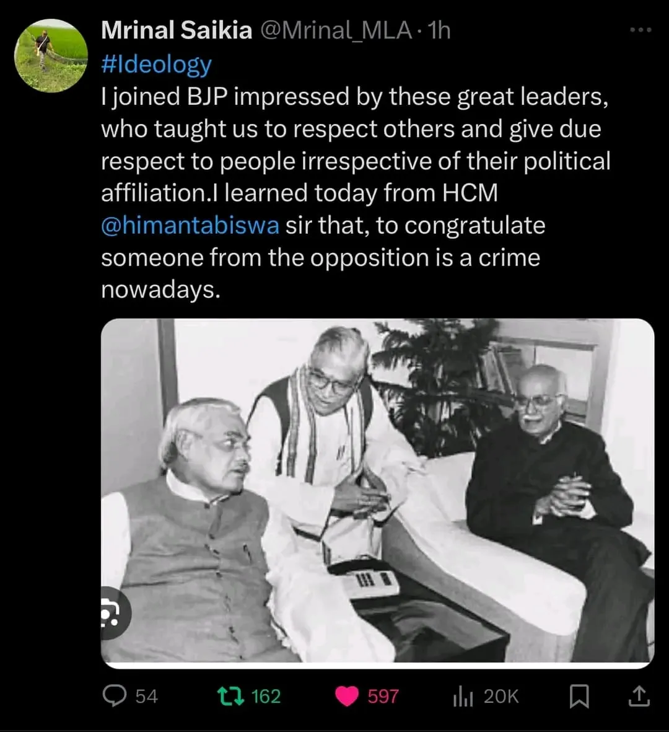Screen dimensions: 669x732
Task: Expand the tweet text body
Action: [356, 193]
